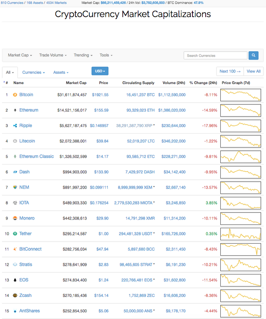Click Zcash price $154.14
This screenshot has width=266, height=319.
pyautogui.click(x=101, y=295)
